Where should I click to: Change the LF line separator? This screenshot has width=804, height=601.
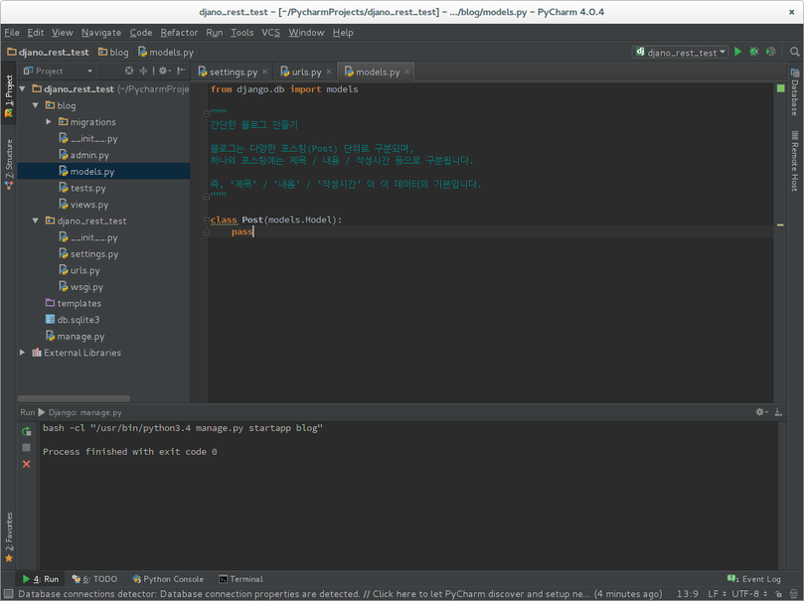[x=716, y=594]
